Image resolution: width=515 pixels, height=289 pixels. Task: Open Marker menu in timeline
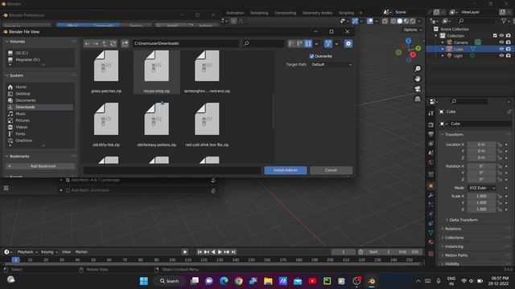[81, 252]
